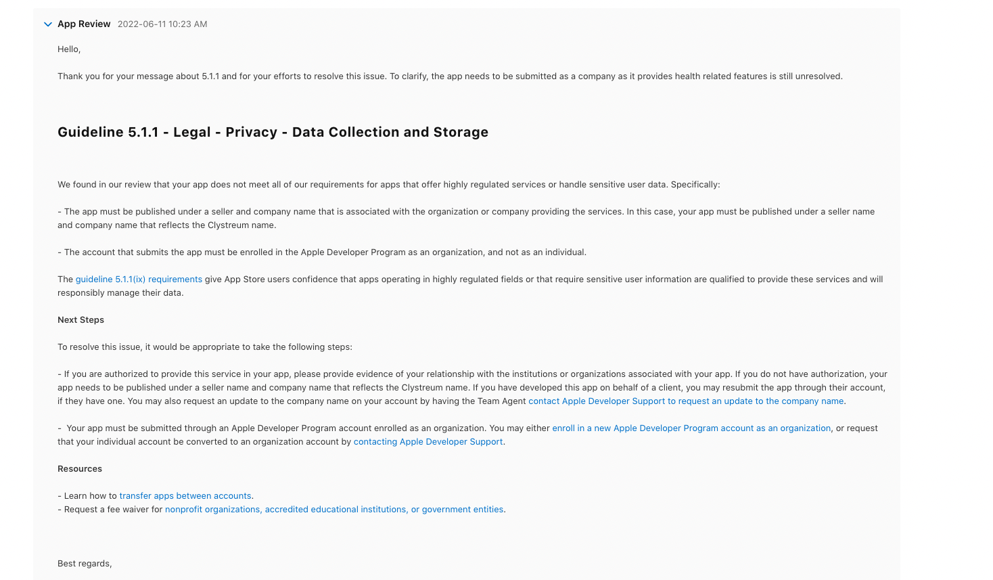Follow the enroll as an organization link

691,428
